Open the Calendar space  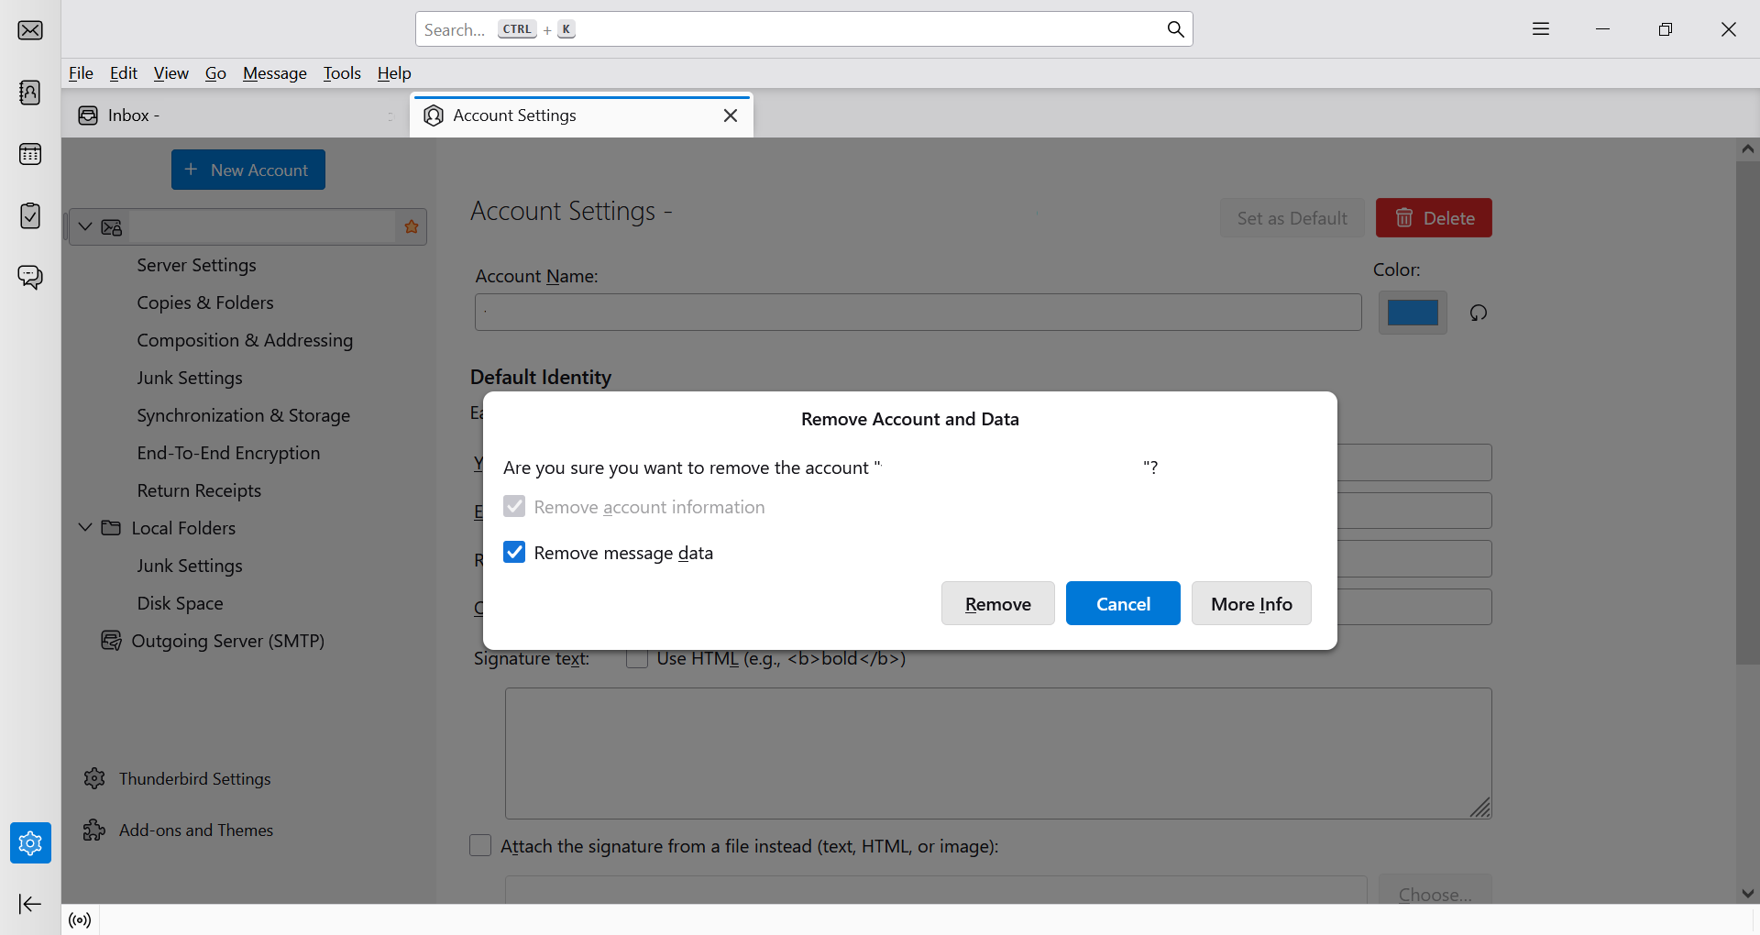30,154
